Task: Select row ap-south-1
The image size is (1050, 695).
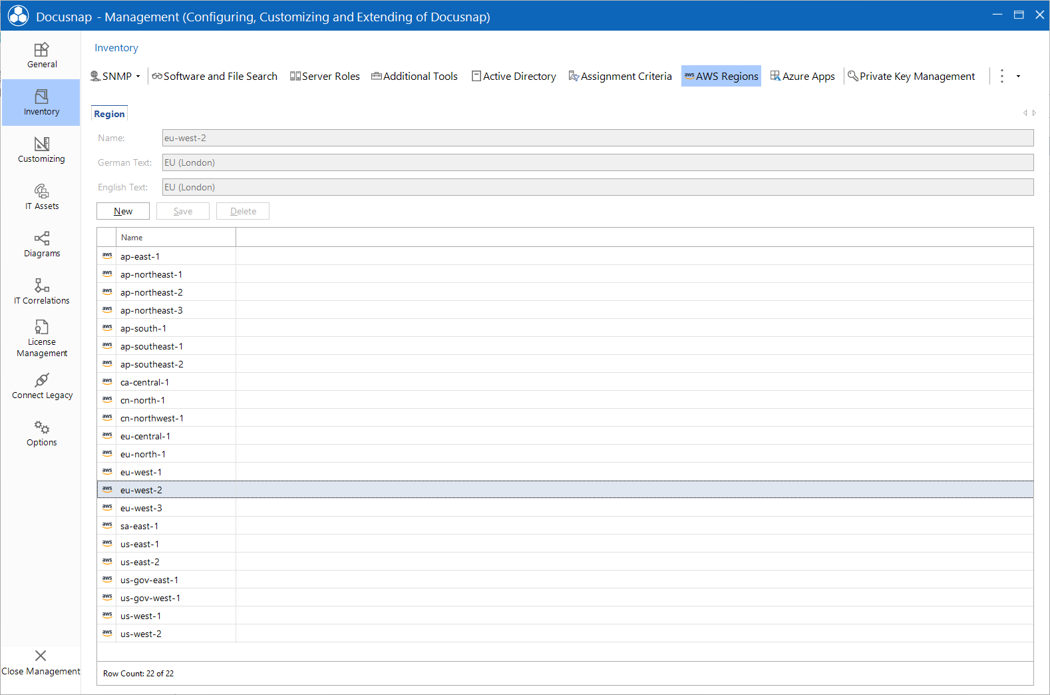Action: click(x=565, y=328)
